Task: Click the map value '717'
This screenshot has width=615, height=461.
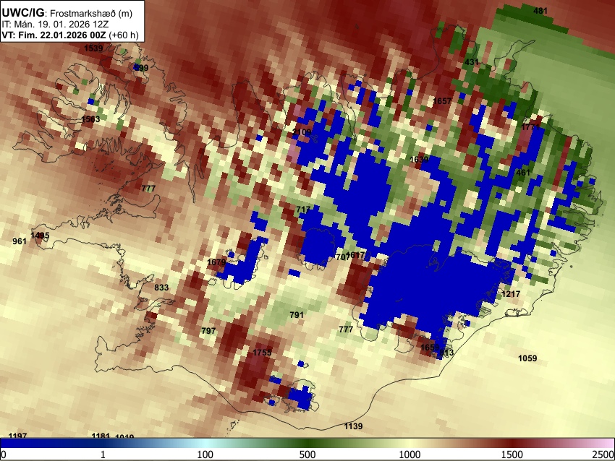Action: click(303, 210)
